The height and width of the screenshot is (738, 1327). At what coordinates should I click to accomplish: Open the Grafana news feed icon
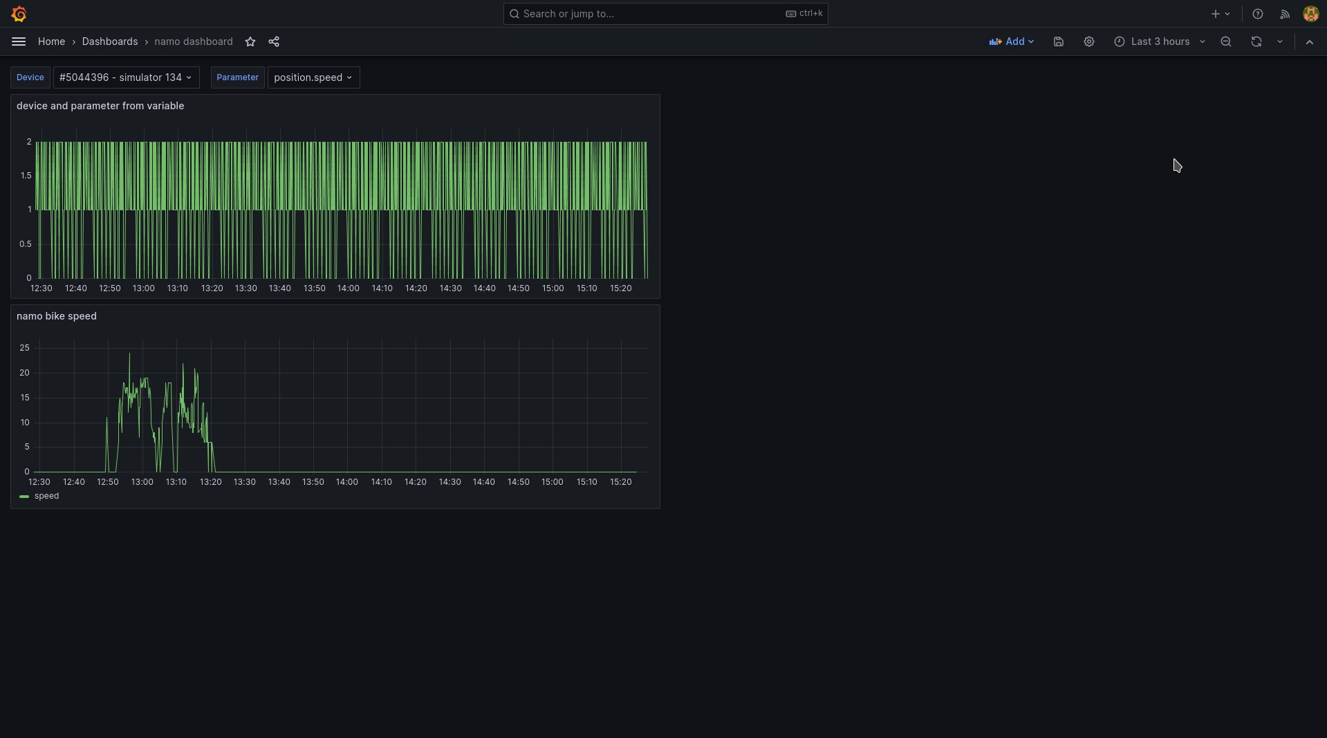coord(1284,14)
